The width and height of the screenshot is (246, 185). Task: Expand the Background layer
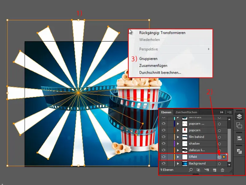click(x=178, y=163)
